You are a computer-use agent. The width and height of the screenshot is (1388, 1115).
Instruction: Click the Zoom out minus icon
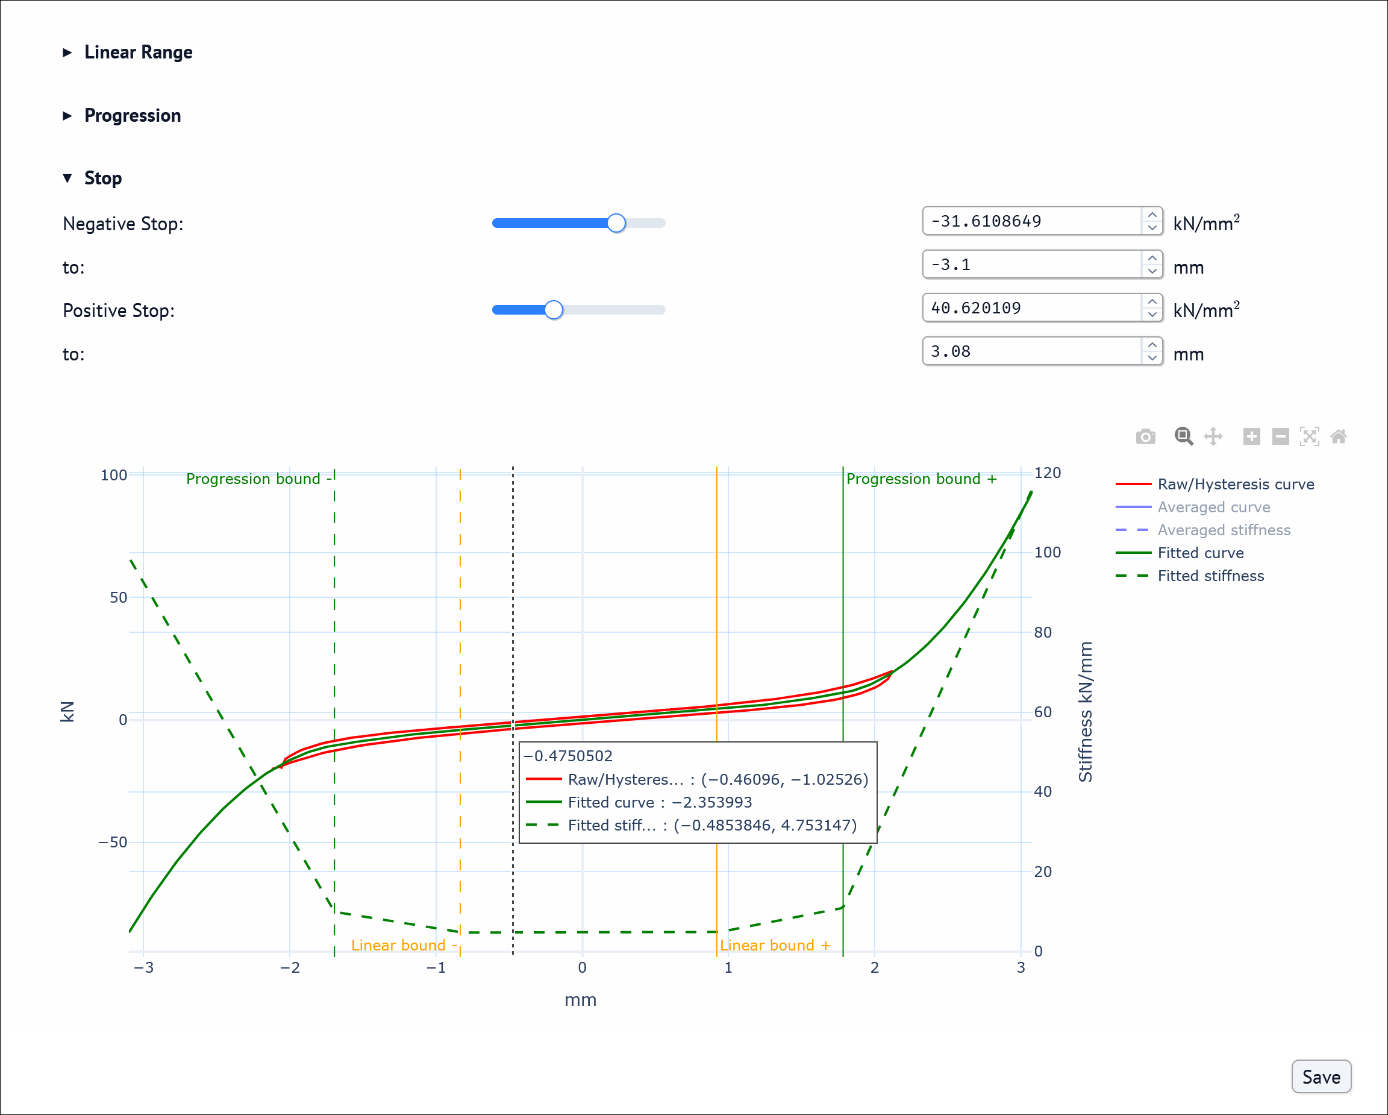1281,437
